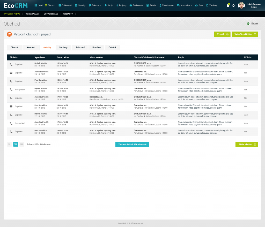The image size is (265, 227).
Task: Open settings via the gear icon
Action: click(x=233, y=5)
